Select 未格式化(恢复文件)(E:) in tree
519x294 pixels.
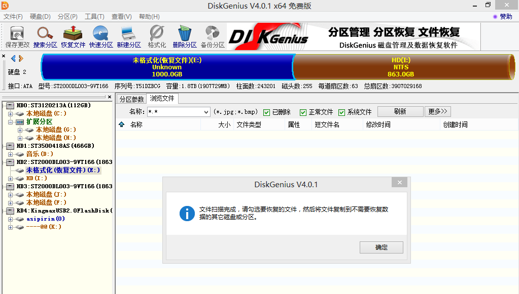(63, 170)
